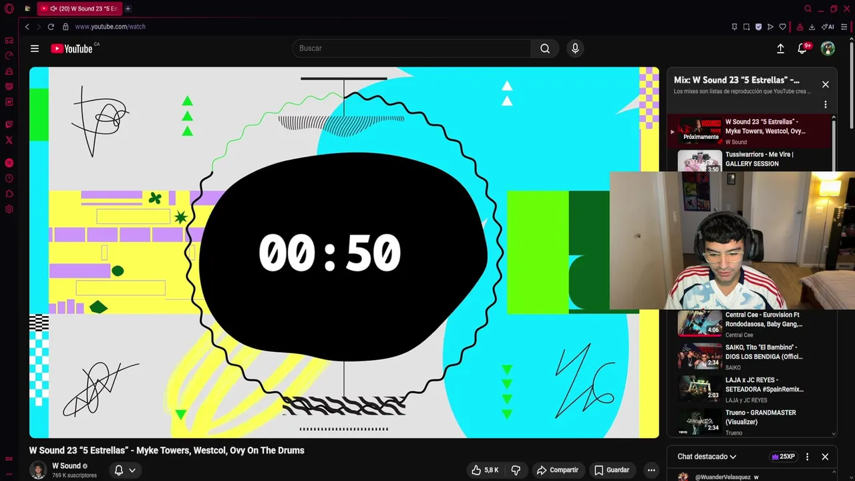The width and height of the screenshot is (855, 481).
Task: Open the W Sound channel avatar
Action: (38, 470)
